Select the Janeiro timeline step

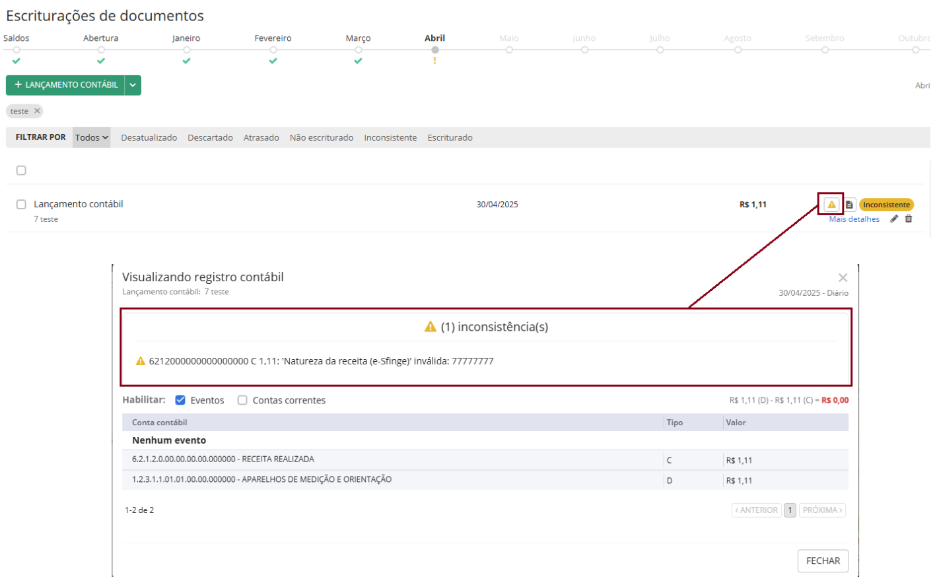point(186,50)
